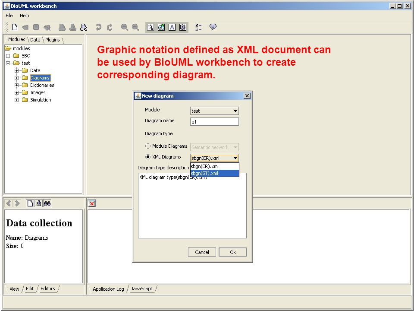Image resolution: width=414 pixels, height=311 pixels.
Task: Switch to the JavaScript tab
Action: [142, 289]
